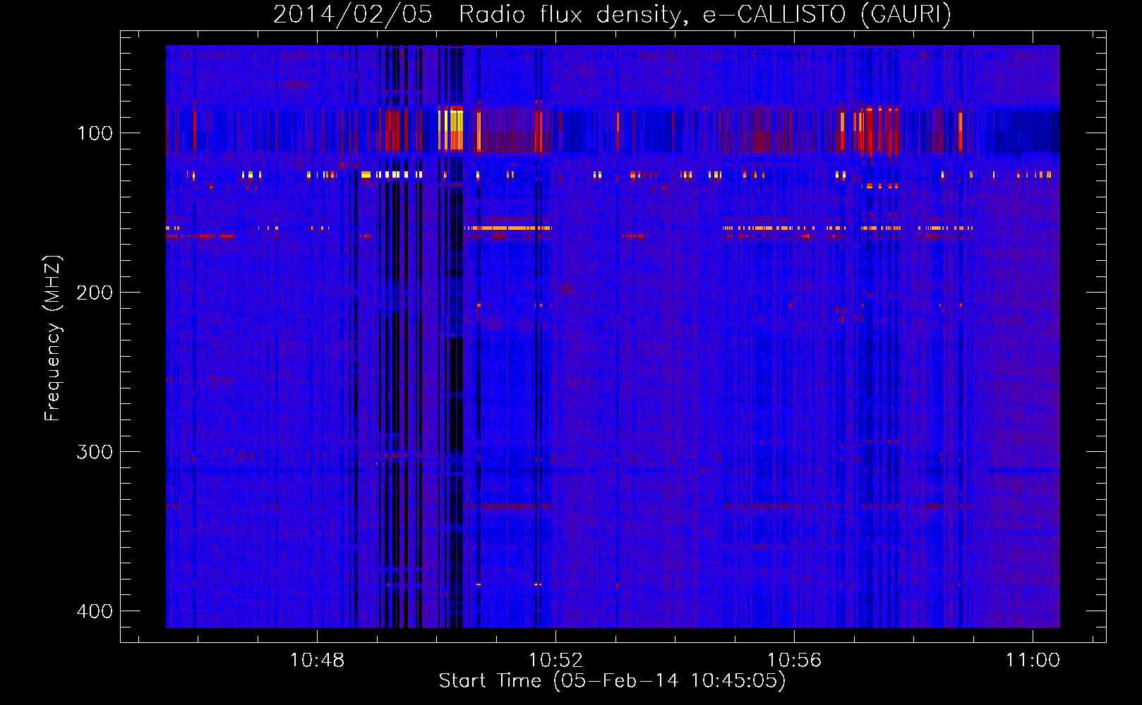Click the 400 frequency tick label

tap(95, 611)
